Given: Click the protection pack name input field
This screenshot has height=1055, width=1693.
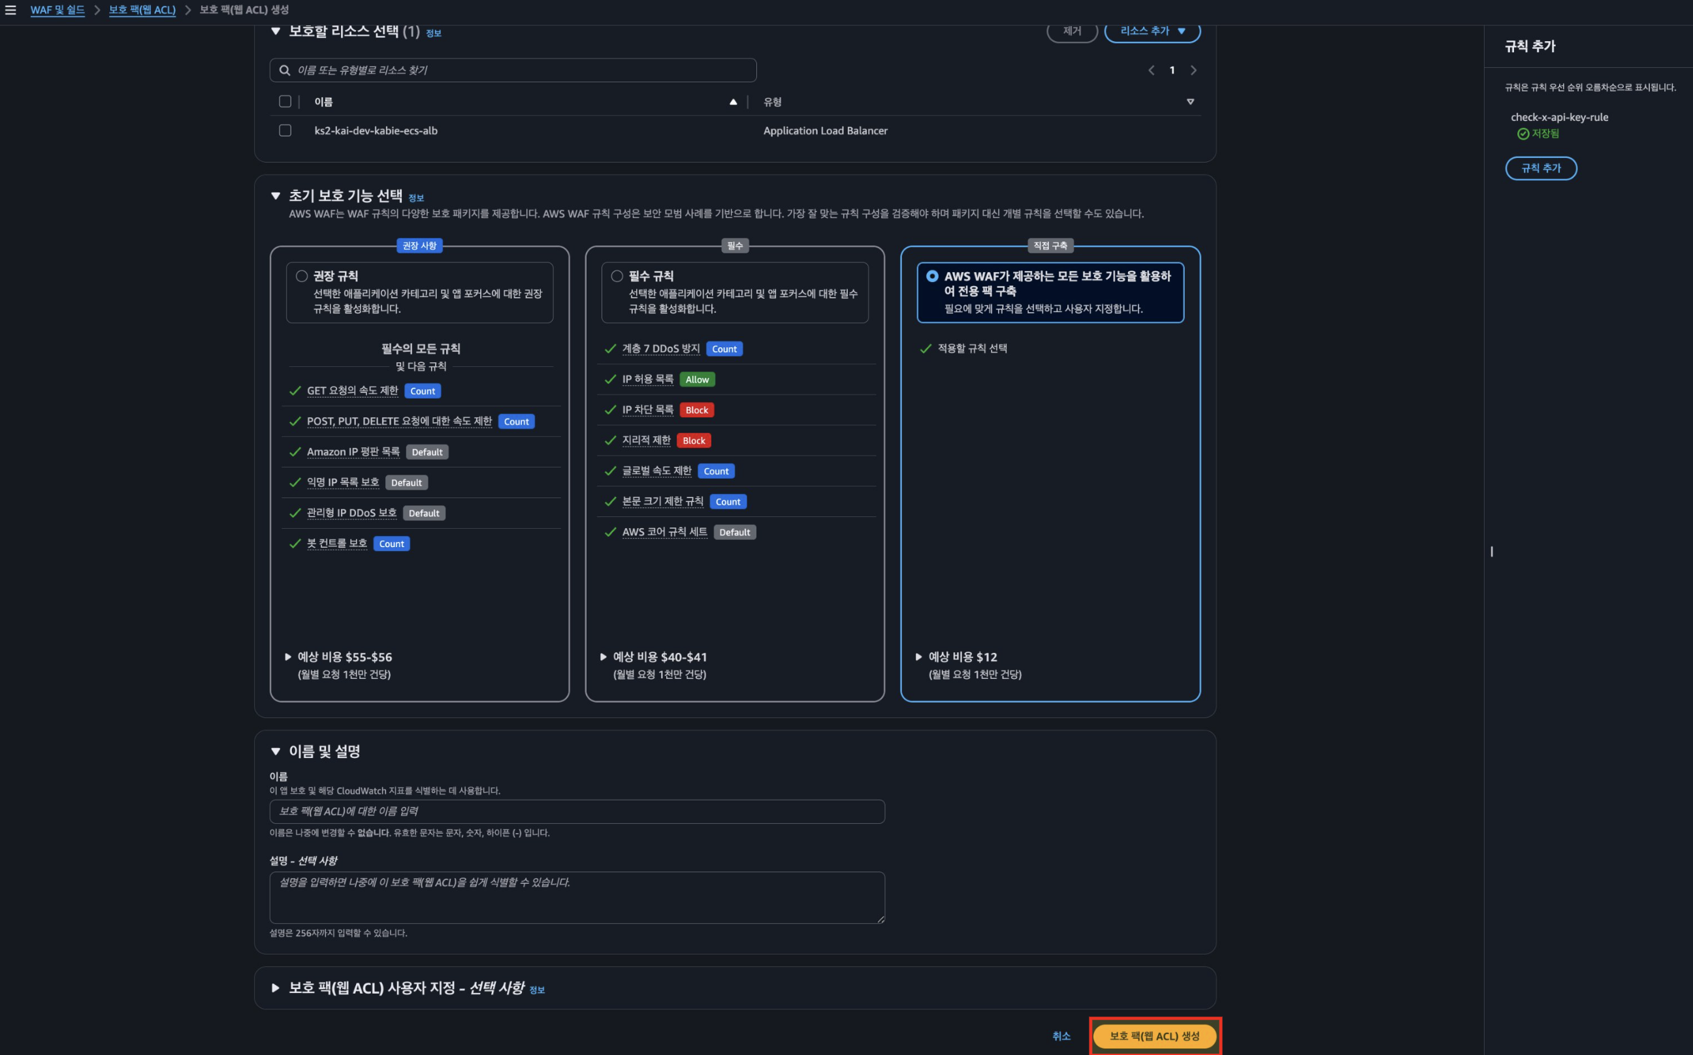Looking at the screenshot, I should point(577,811).
